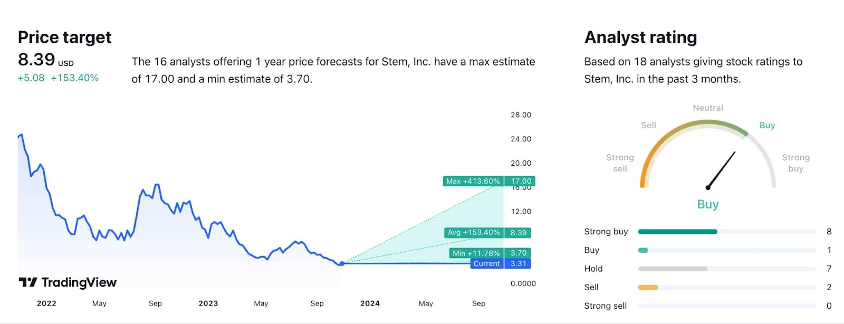Click the Neutral label atop the gauge
This screenshot has width=844, height=324.
point(708,108)
